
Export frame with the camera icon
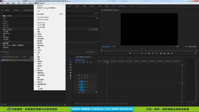[168, 53]
